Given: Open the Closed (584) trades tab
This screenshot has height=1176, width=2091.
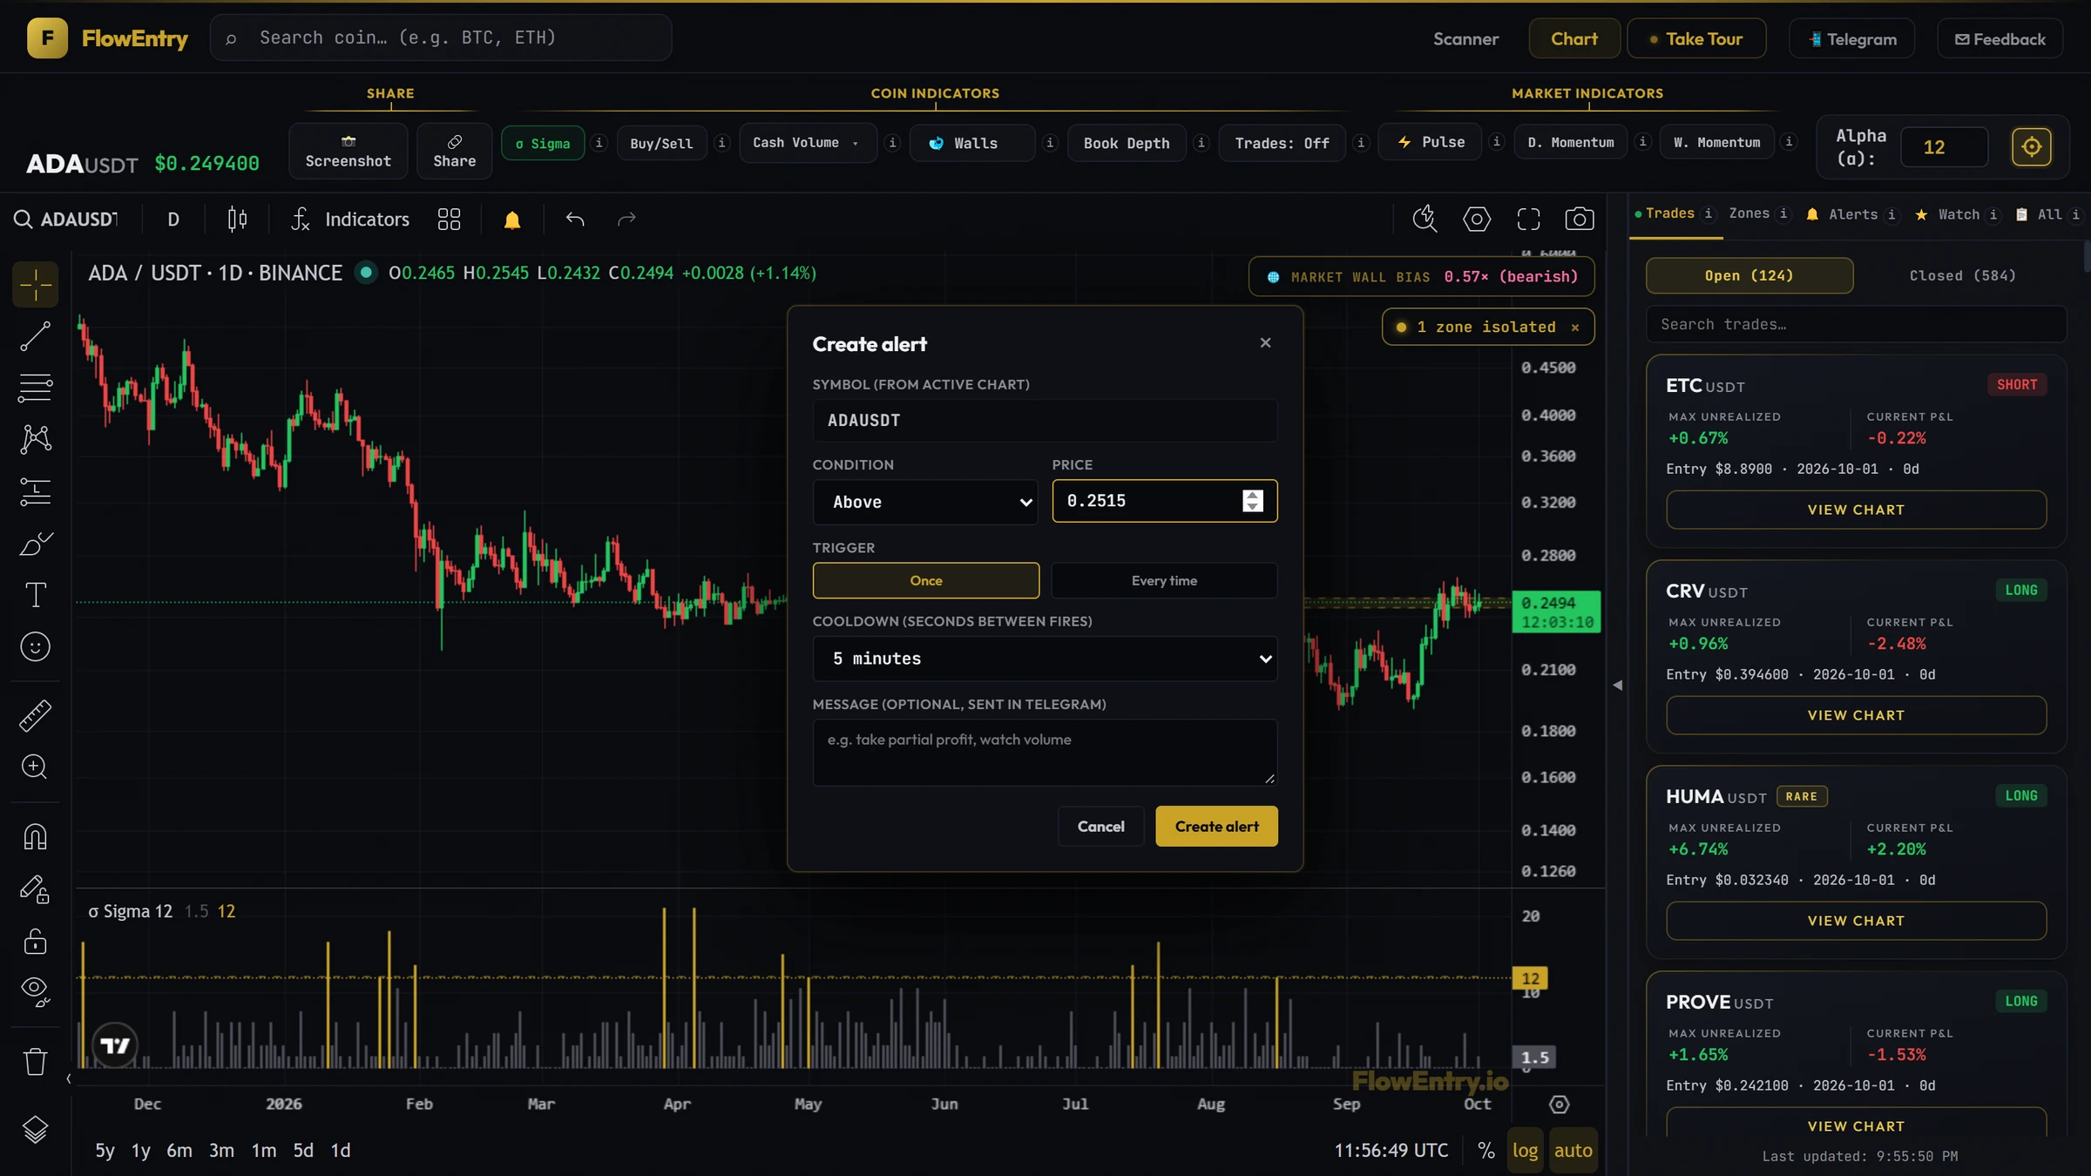Looking at the screenshot, I should tap(1962, 275).
